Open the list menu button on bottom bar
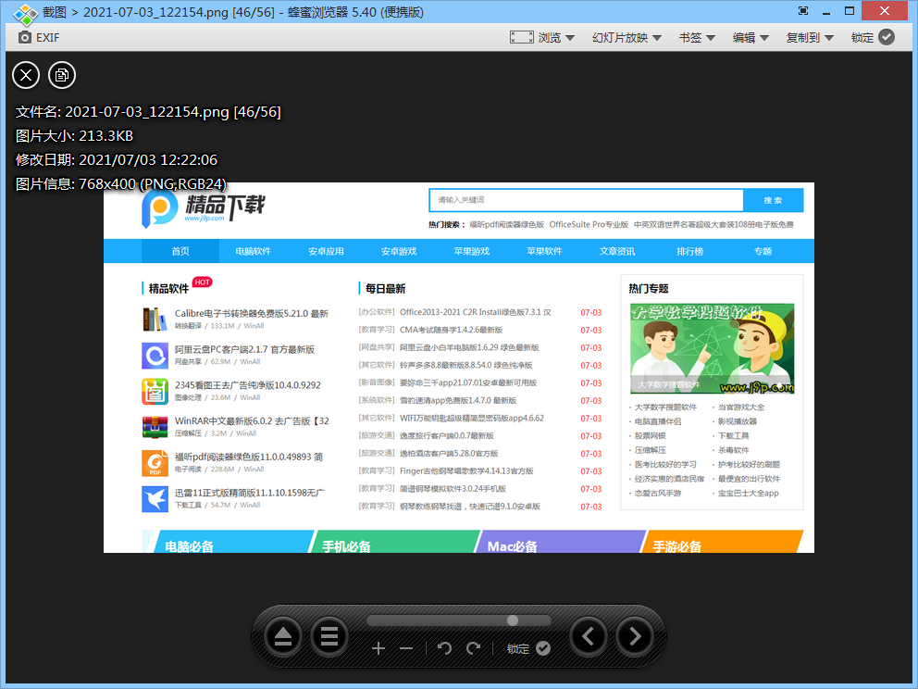Image resolution: width=918 pixels, height=689 pixels. point(329,636)
